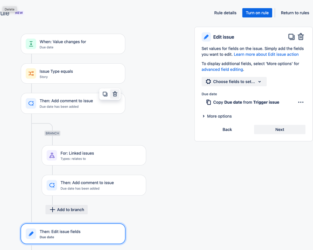313x250 pixels.
Task: Open Rule details
Action: pyautogui.click(x=225, y=13)
